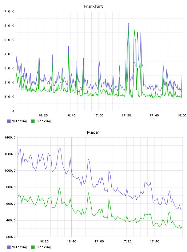Click the Mumbai chart title
This screenshot has width=187, height=252.
pos(93,132)
